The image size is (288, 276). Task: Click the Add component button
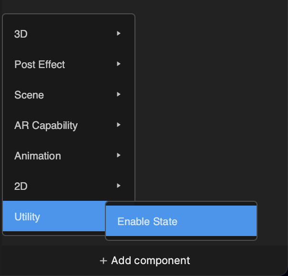tap(145, 261)
